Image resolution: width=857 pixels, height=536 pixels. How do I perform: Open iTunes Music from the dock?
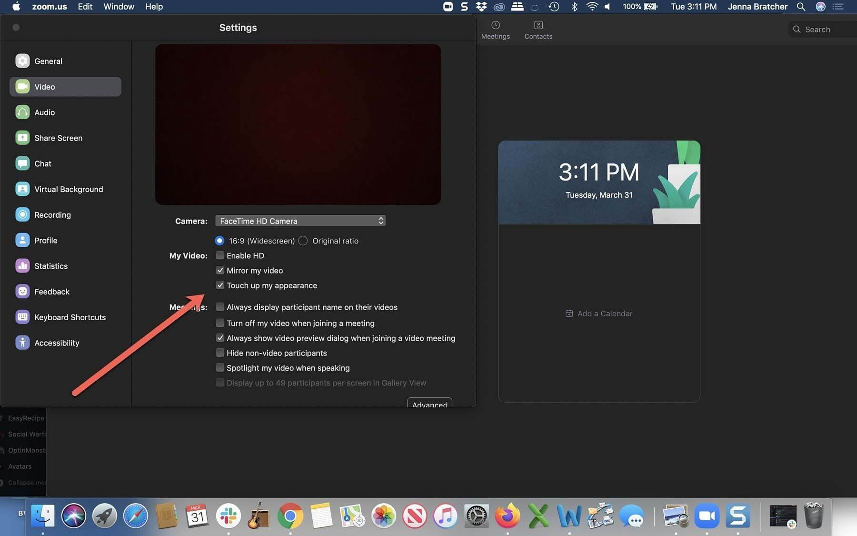pos(446,516)
